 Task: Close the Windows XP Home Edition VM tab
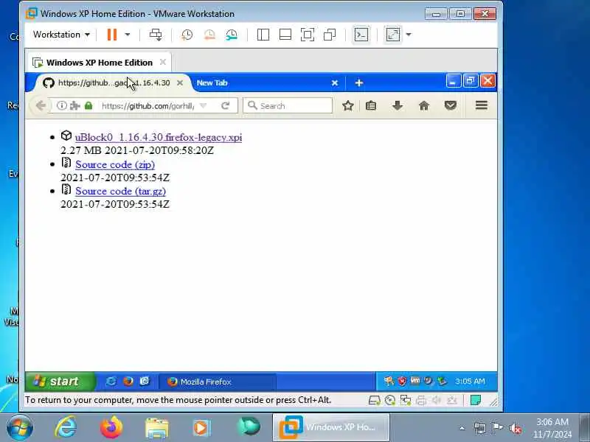(162, 62)
